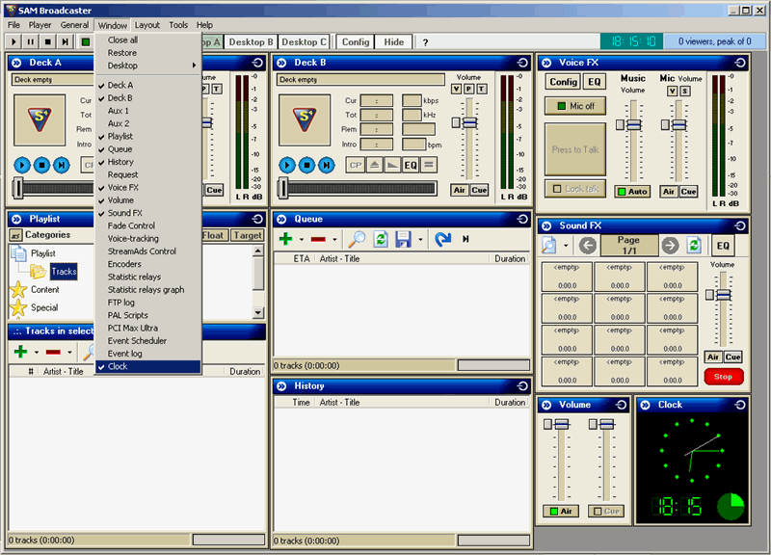The width and height of the screenshot is (771, 555).
Task: Open Queue add-track dropdown arrow
Action: (302, 240)
